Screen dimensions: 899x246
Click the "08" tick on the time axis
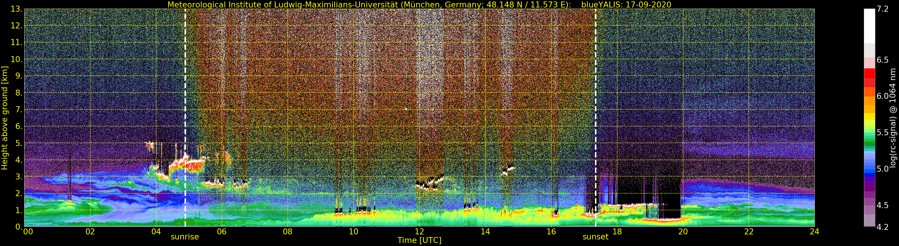coord(288,231)
